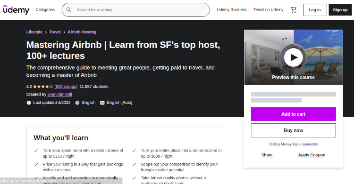354x184 pixels.
Task: Click the Buy now button
Action: [293, 130]
